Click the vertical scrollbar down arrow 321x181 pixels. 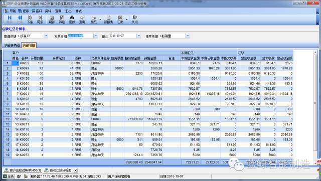coord(315,163)
